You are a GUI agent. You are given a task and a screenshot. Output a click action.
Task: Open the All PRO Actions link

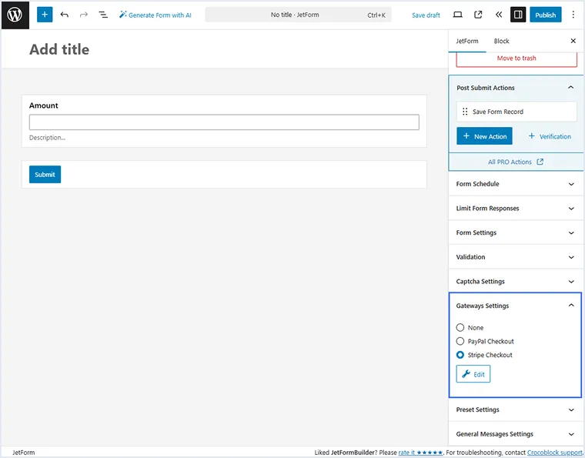tap(515, 162)
